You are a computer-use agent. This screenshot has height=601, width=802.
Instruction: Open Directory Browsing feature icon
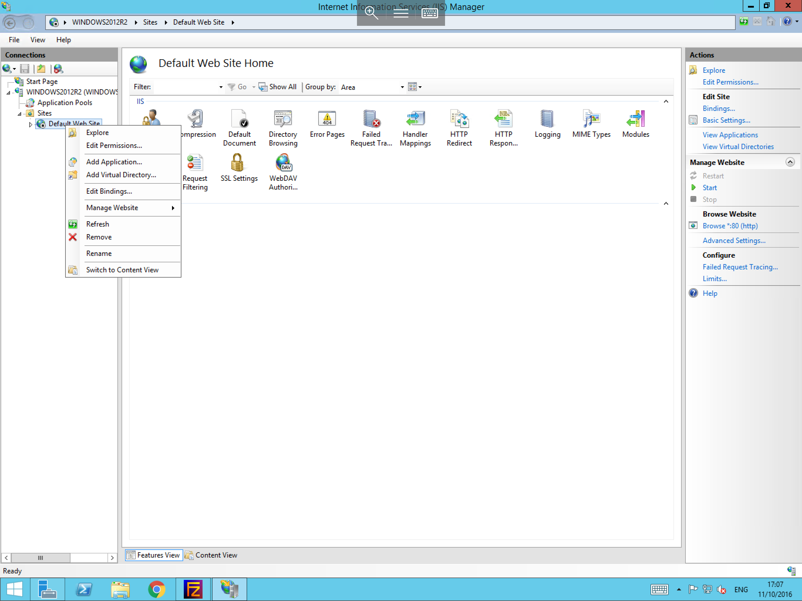coord(283,128)
